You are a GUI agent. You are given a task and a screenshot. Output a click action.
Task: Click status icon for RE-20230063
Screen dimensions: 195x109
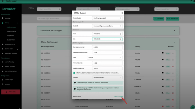pyautogui.click(x=163, y=73)
